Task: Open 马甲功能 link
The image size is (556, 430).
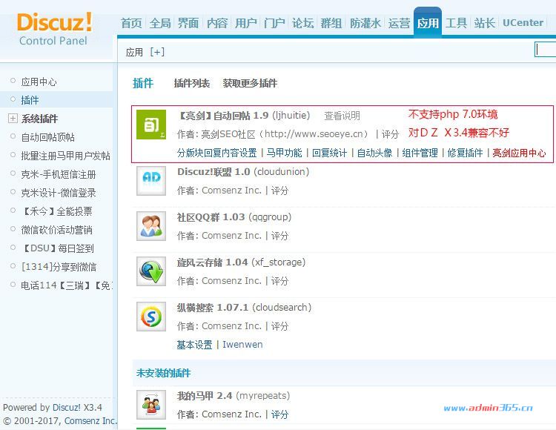Action: coord(284,153)
